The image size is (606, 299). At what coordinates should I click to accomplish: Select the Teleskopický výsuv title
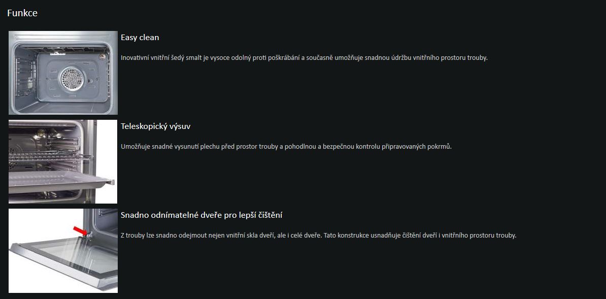155,126
